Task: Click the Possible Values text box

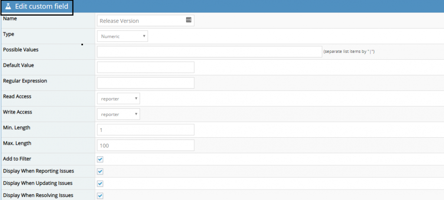Action: click(x=209, y=52)
